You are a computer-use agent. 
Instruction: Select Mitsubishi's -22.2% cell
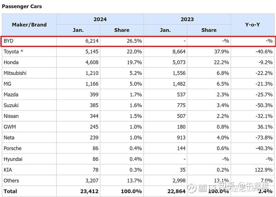(x=253, y=73)
